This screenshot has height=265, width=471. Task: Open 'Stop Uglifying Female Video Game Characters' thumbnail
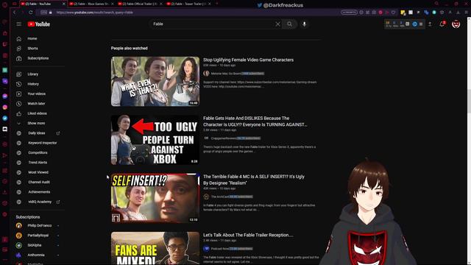(x=155, y=82)
